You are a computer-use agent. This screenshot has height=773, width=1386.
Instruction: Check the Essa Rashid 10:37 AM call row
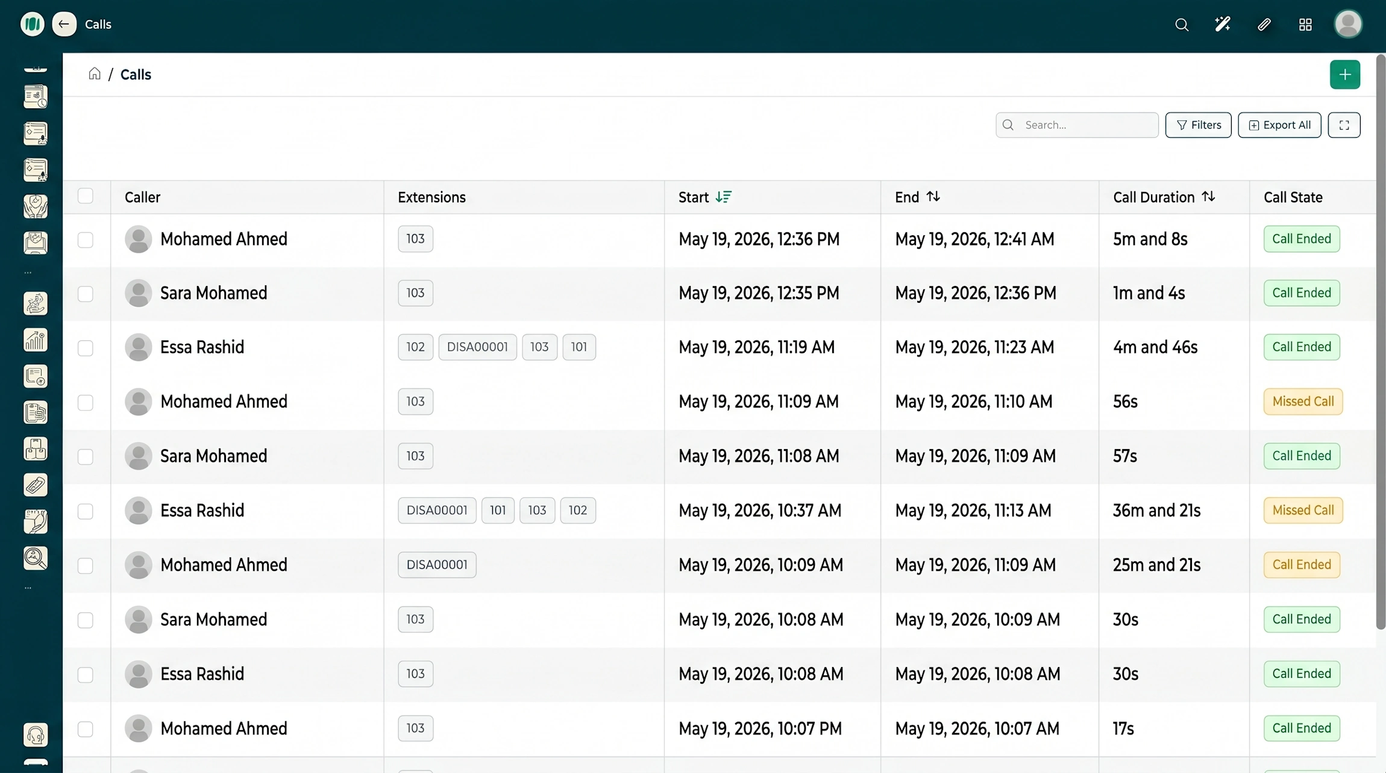86,511
